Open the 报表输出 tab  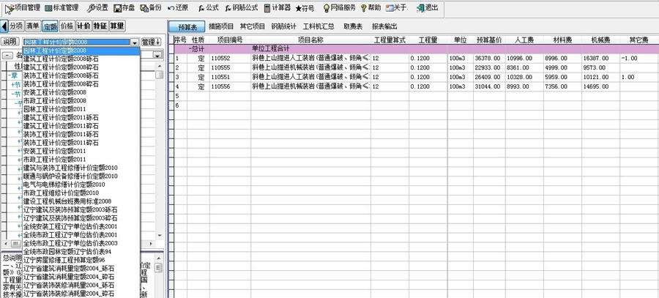pyautogui.click(x=384, y=26)
